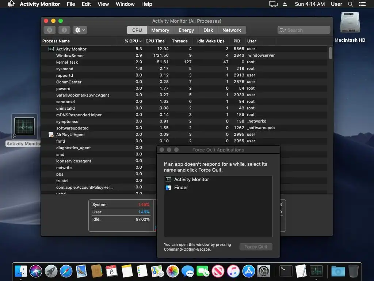Switch to the Disk tab
This screenshot has height=281, width=374.
click(208, 30)
